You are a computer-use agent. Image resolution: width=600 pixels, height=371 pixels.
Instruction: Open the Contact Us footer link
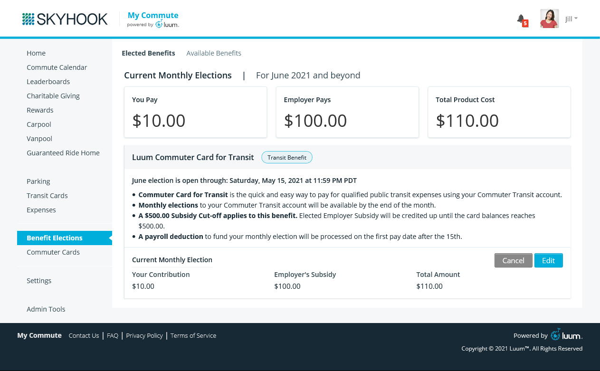84,335
